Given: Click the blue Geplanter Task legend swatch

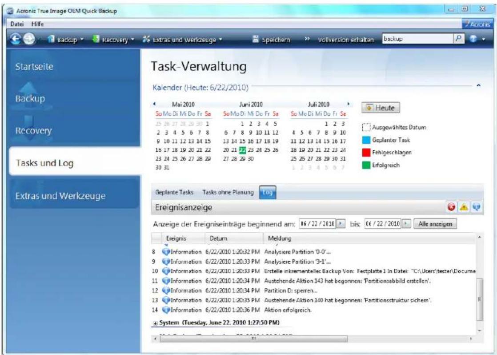Looking at the screenshot, I should click(x=366, y=140).
